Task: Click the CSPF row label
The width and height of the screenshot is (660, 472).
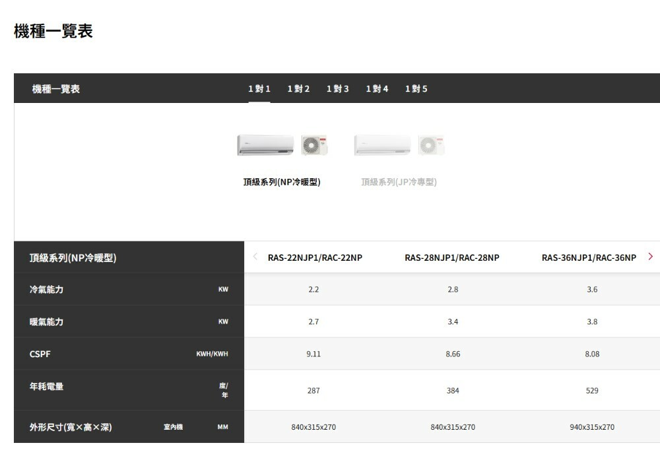Action: pyautogui.click(x=40, y=354)
